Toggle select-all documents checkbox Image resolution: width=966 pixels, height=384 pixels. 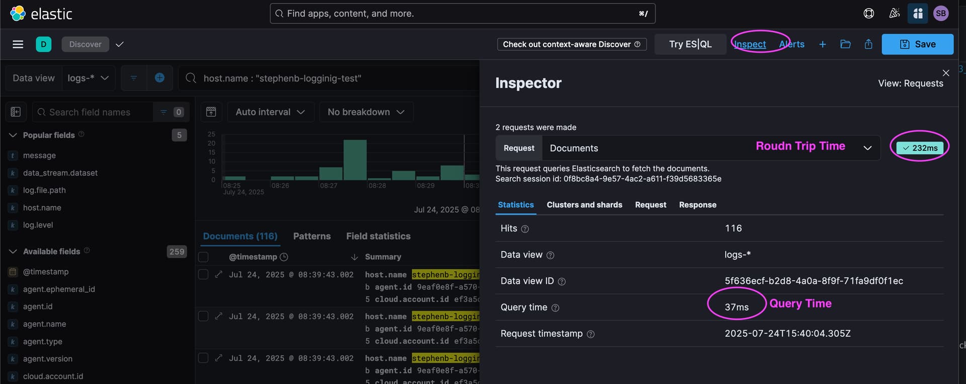coord(203,257)
